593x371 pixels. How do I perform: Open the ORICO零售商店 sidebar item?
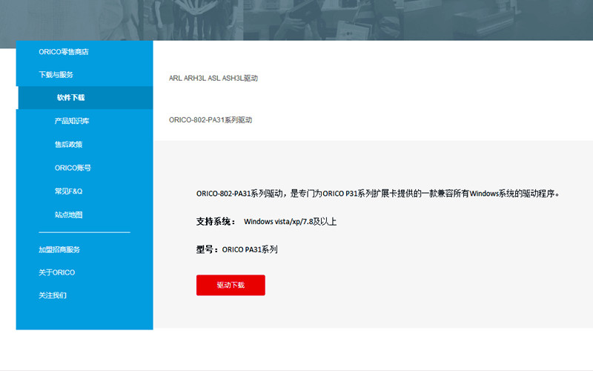coord(64,52)
